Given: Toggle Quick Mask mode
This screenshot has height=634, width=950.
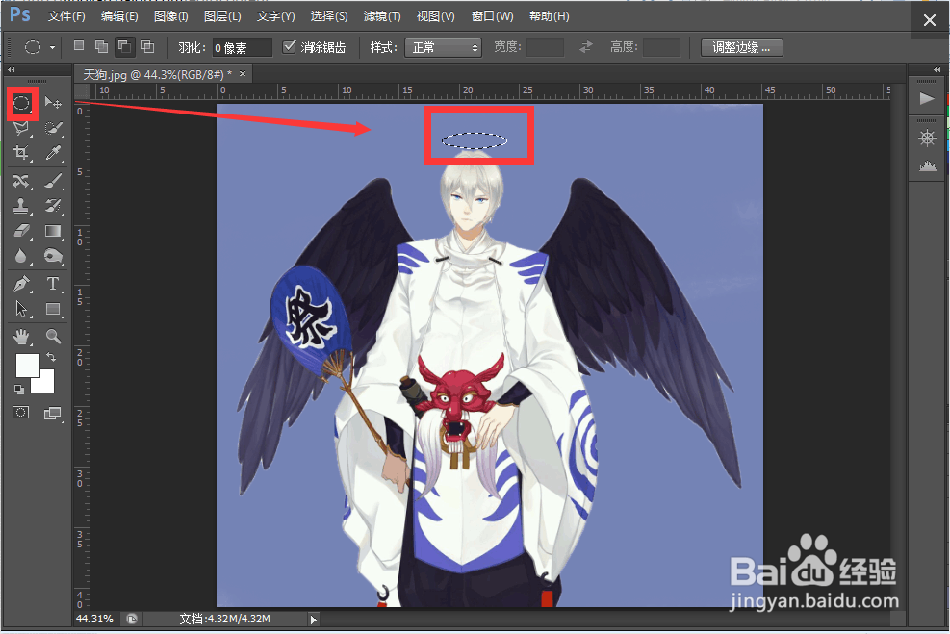Looking at the screenshot, I should 21,413.
